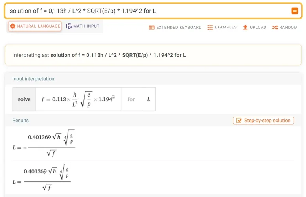The image size is (306, 197).
Task: Switch to the Natural Language input mode
Action: [x=39, y=26]
